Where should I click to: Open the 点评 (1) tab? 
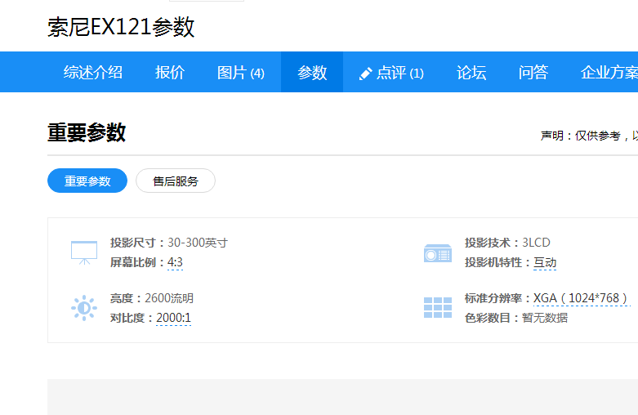pyautogui.click(x=391, y=73)
